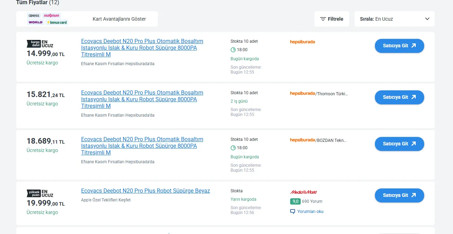Image resolution: width=453 pixels, height=234 pixels.
Task: Click the MediaMarkt store logo
Action: (304, 192)
